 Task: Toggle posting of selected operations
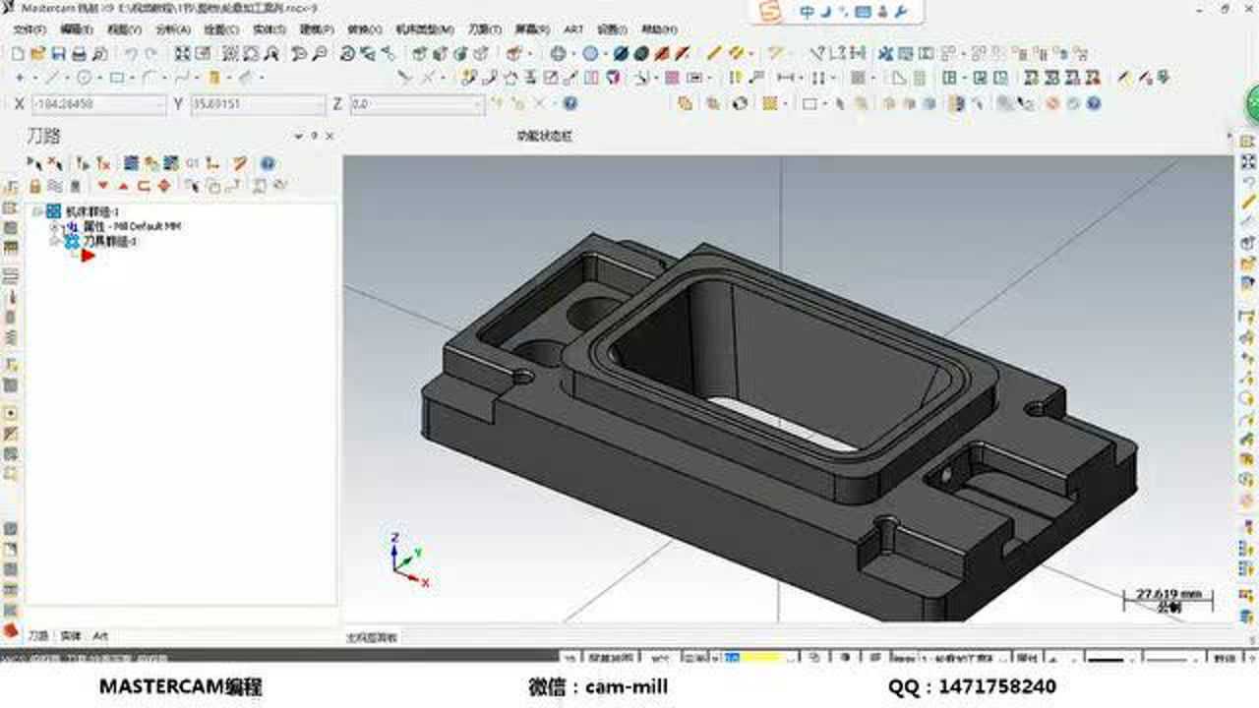(77, 184)
